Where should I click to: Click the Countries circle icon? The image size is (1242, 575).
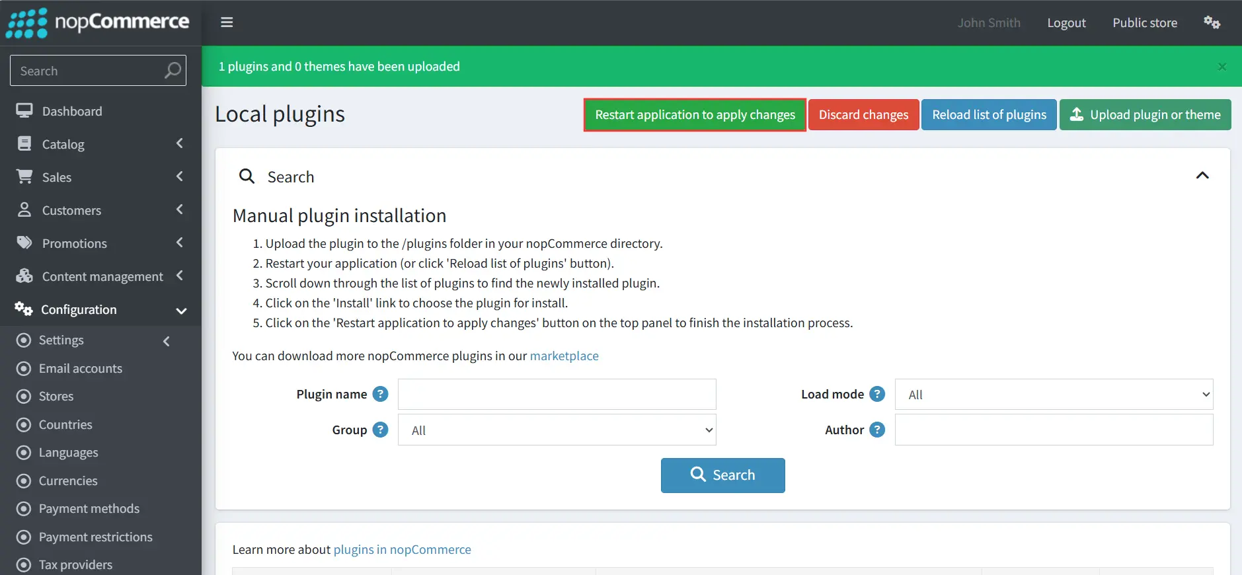24,424
